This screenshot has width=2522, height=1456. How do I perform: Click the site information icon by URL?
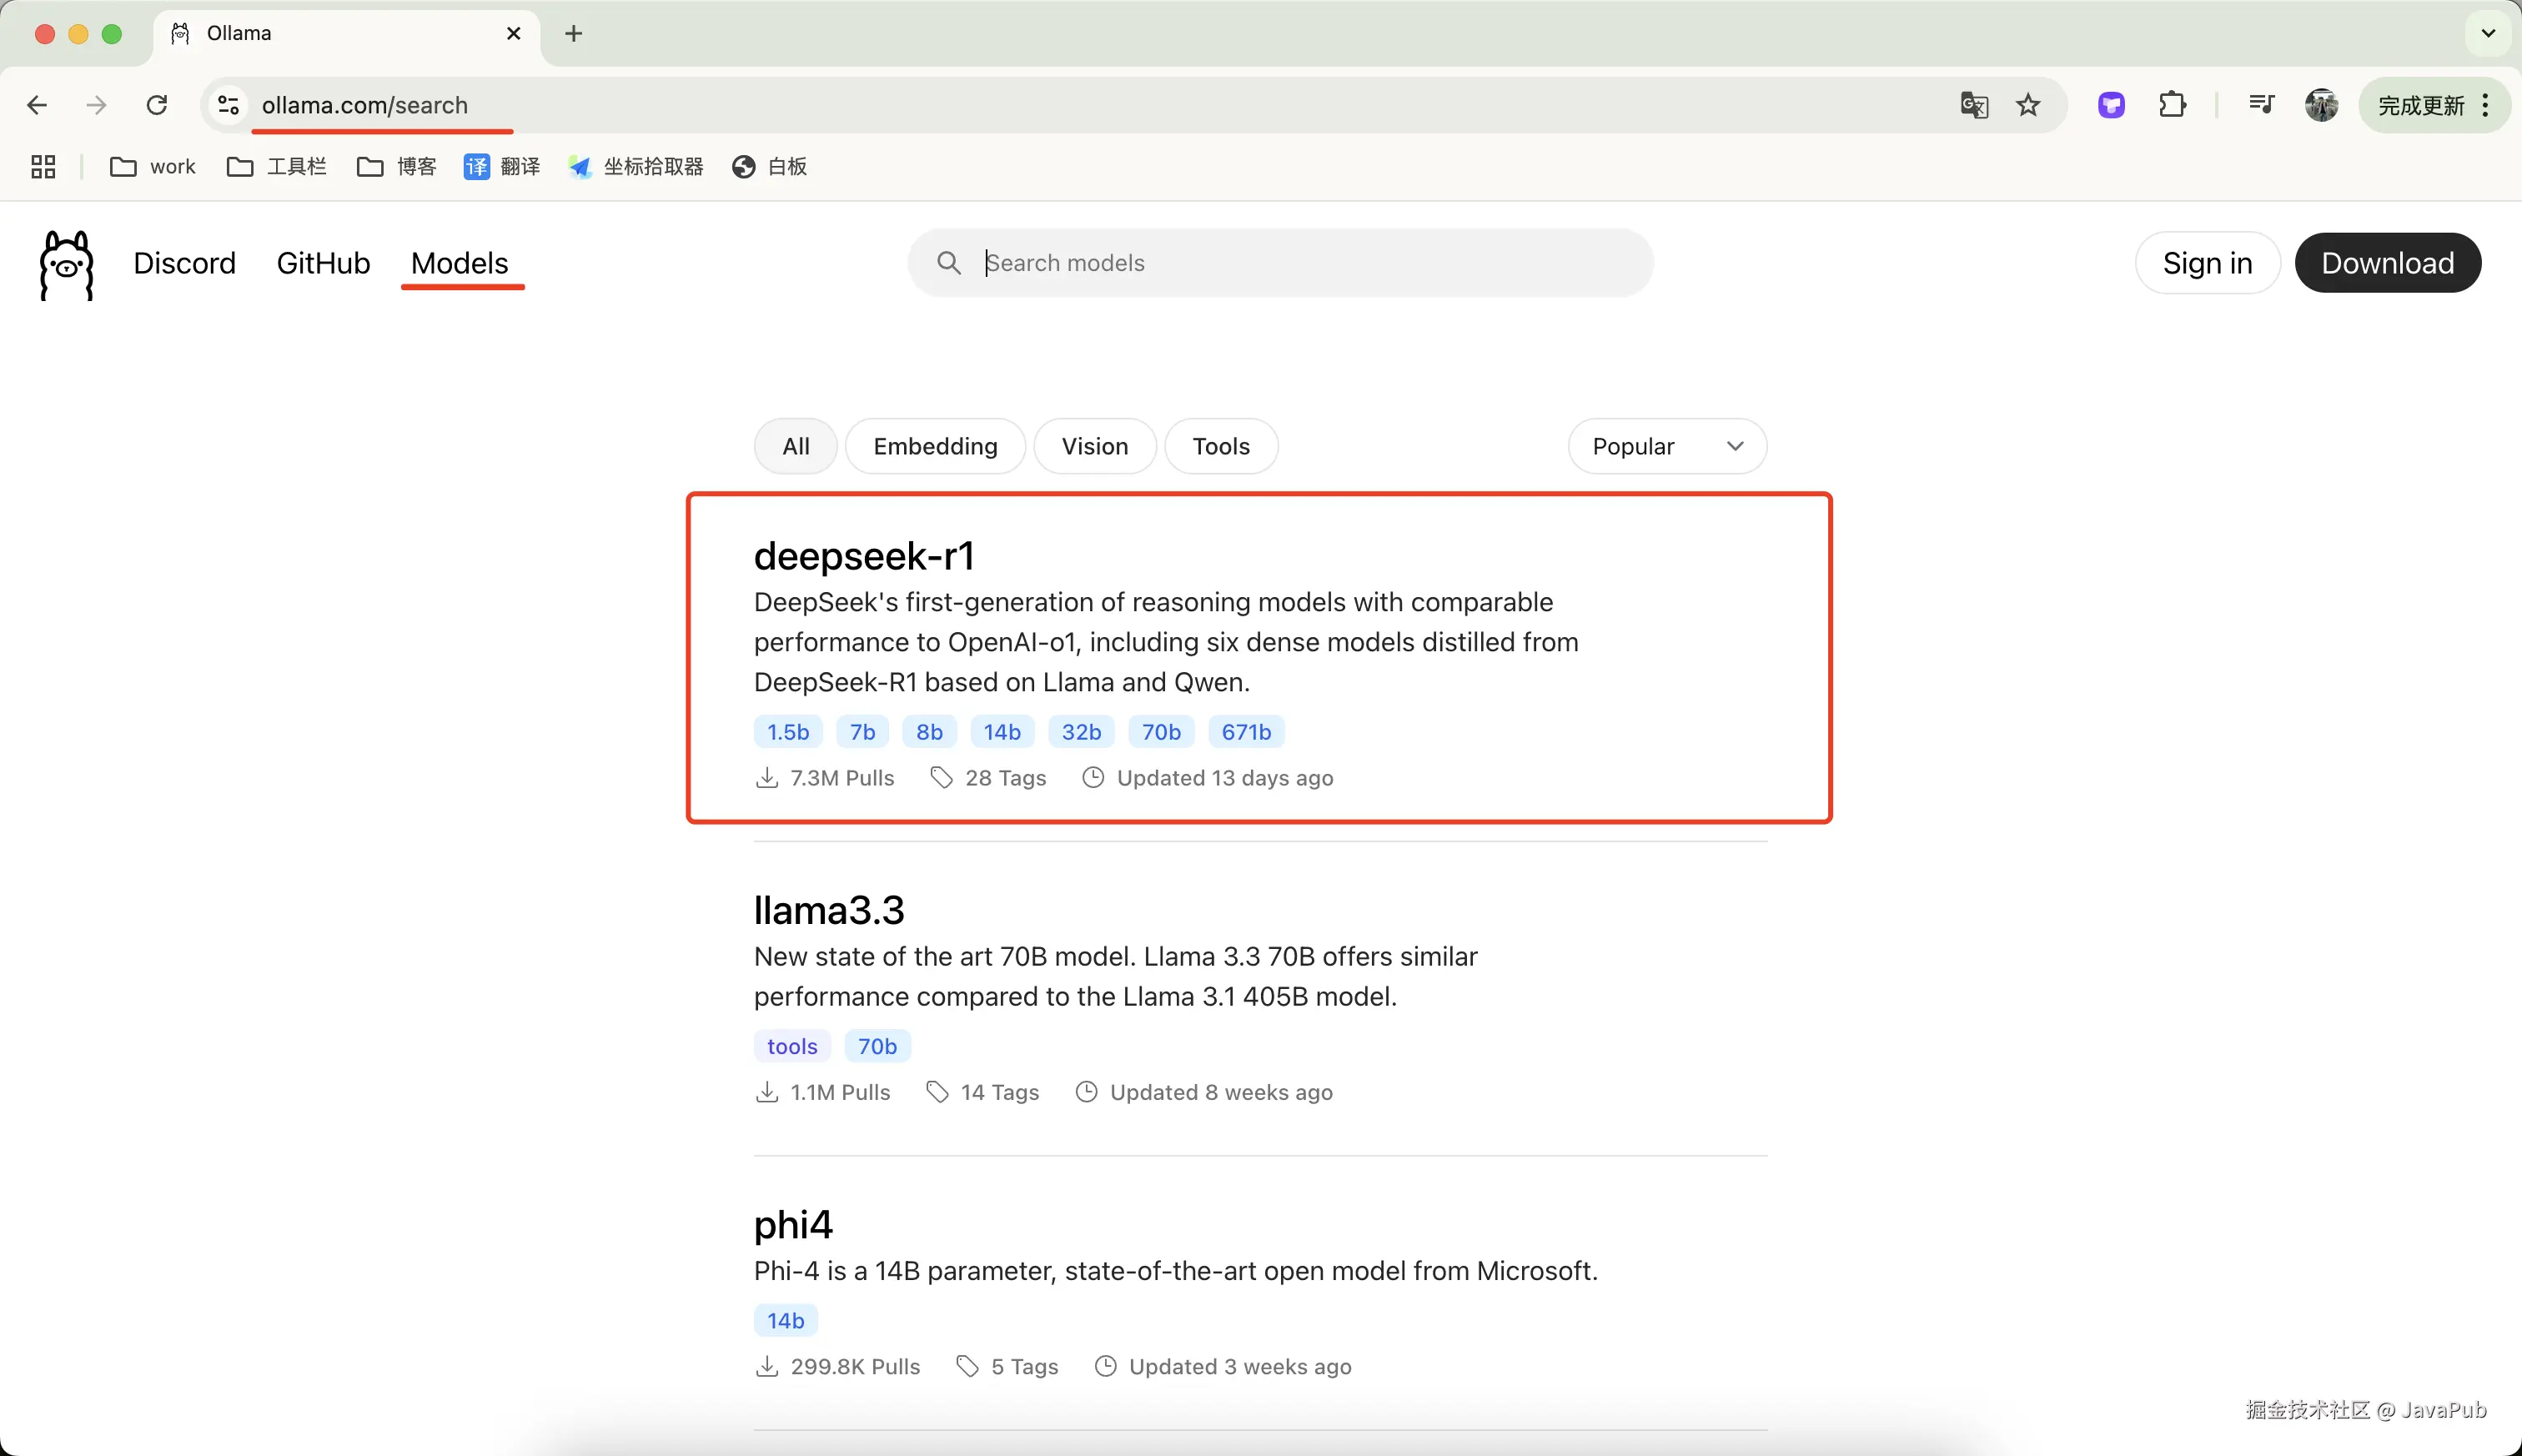pos(228,105)
